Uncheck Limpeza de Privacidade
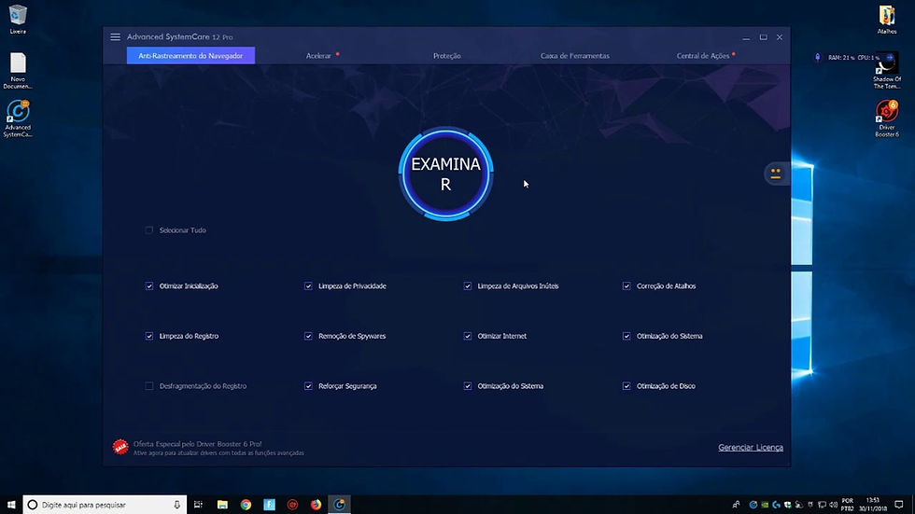The width and height of the screenshot is (915, 514). (x=308, y=286)
